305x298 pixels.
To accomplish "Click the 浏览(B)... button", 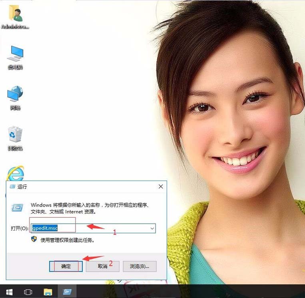I will [x=140, y=266].
